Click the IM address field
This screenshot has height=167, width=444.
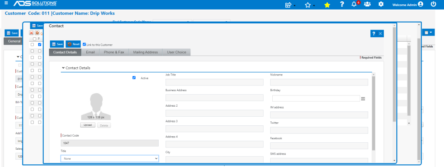(319, 115)
